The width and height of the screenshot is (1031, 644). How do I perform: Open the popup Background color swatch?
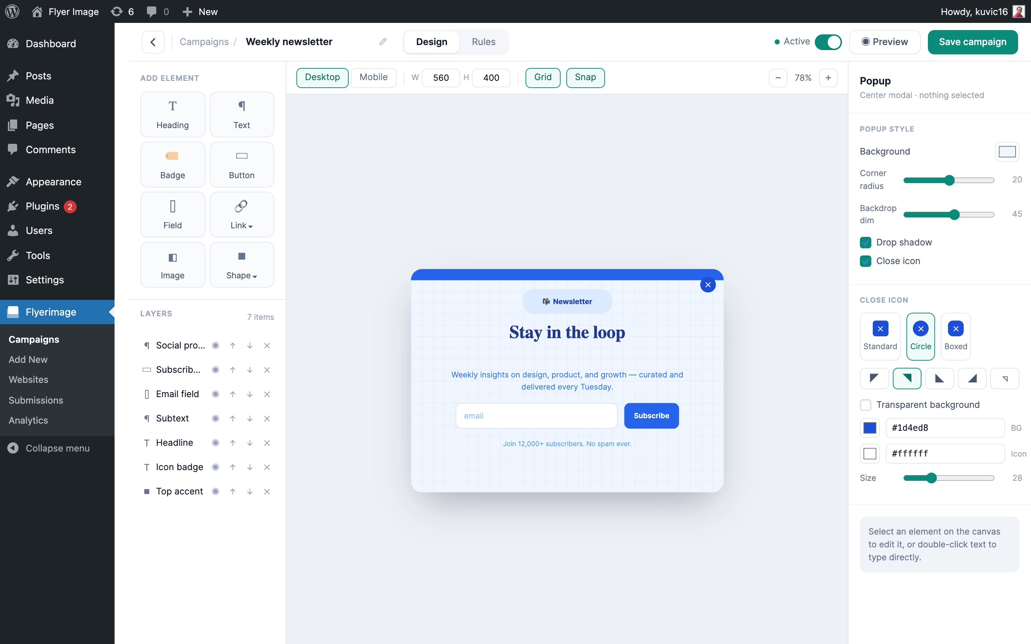pos(1007,152)
